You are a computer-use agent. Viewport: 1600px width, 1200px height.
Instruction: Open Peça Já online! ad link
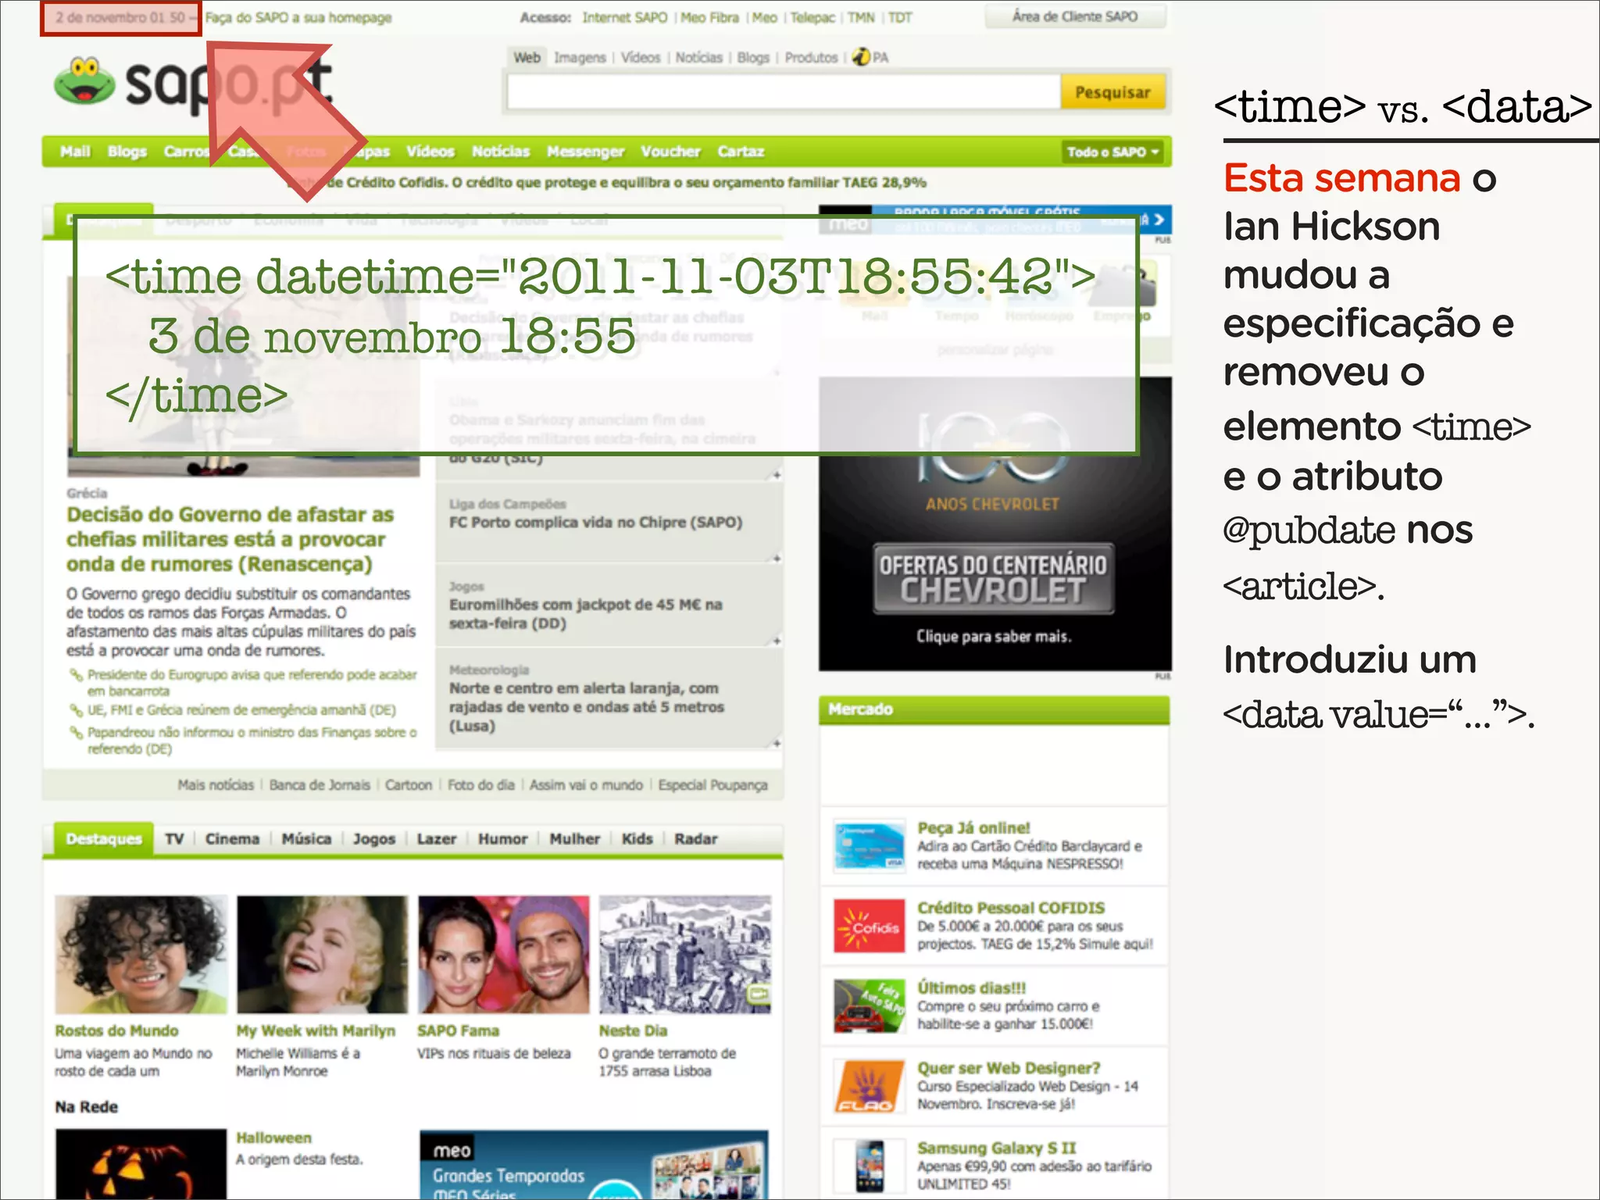point(973,827)
